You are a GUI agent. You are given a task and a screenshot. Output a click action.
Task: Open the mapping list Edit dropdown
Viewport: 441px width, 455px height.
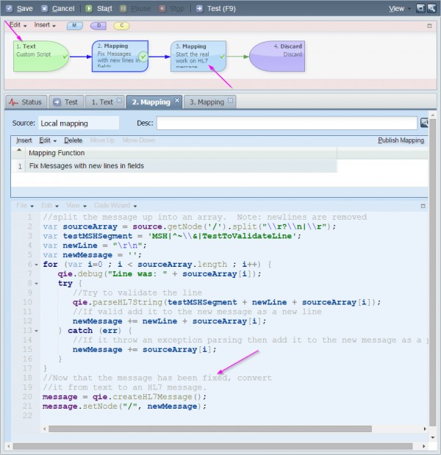tap(48, 140)
